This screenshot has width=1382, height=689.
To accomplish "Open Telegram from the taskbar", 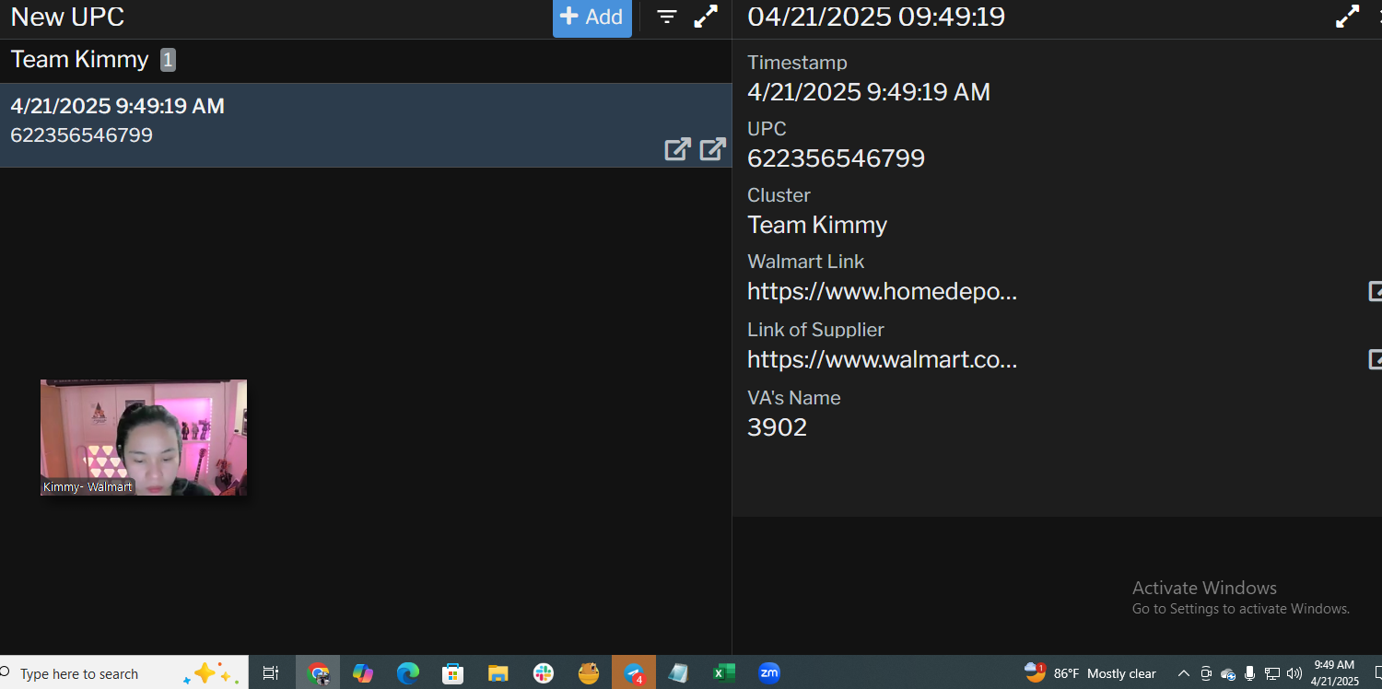I will pyautogui.click(x=634, y=673).
